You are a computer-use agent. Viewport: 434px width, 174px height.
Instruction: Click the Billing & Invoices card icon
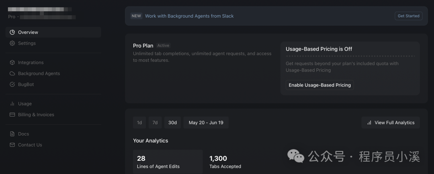click(x=12, y=115)
